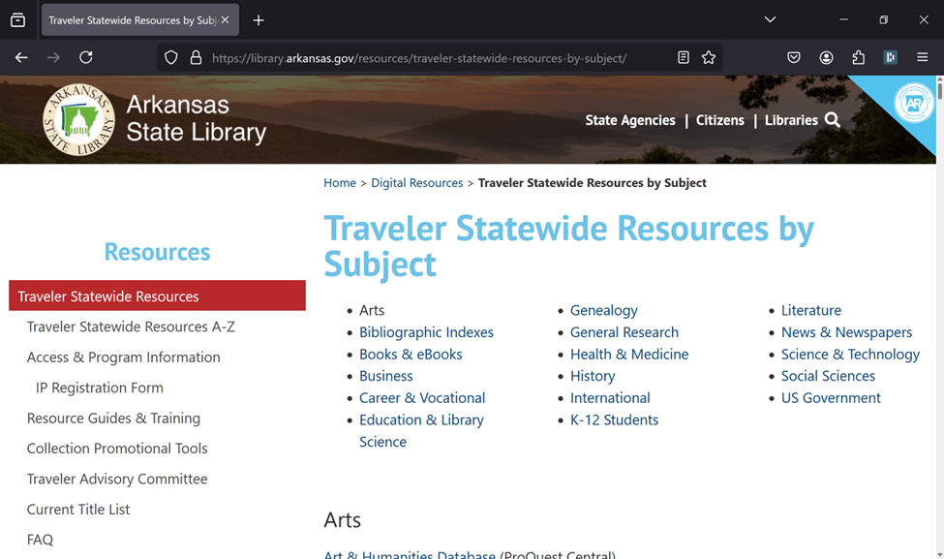This screenshot has width=944, height=559.
Task: Open the extensions puzzle icon
Action: (x=858, y=58)
